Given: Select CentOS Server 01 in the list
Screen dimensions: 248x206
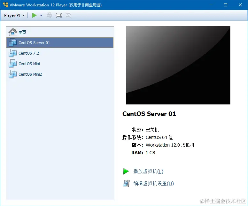Looking at the screenshot, I should click(60, 43).
